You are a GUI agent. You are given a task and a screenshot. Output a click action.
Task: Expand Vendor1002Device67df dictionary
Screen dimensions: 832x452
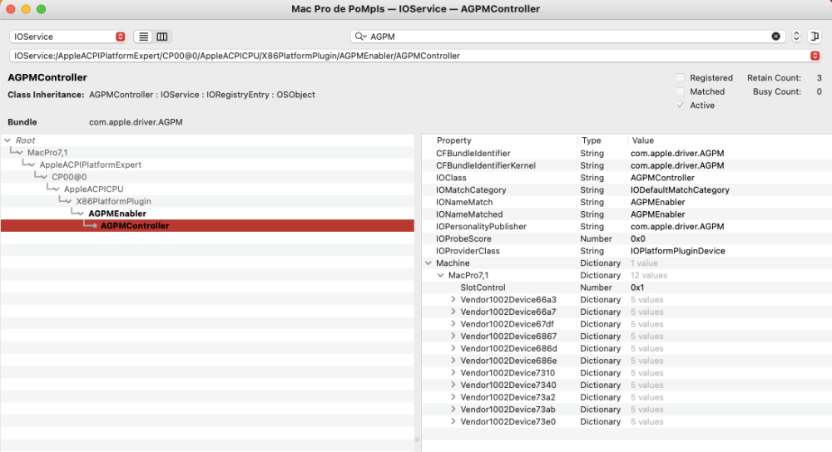[x=453, y=324]
